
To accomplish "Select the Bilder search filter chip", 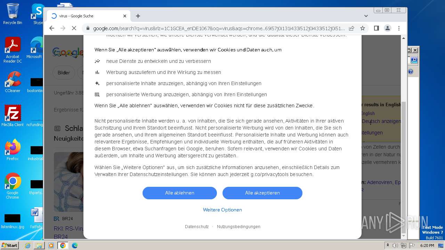I will pos(64,73).
